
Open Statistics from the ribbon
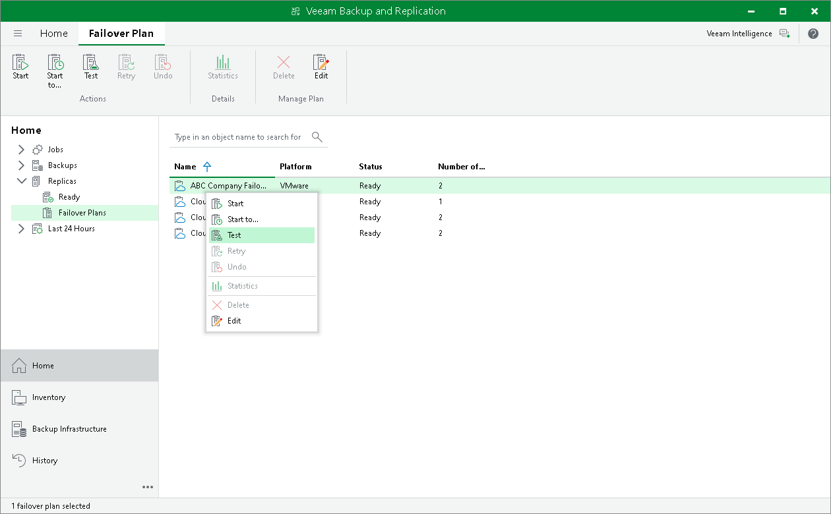point(223,67)
